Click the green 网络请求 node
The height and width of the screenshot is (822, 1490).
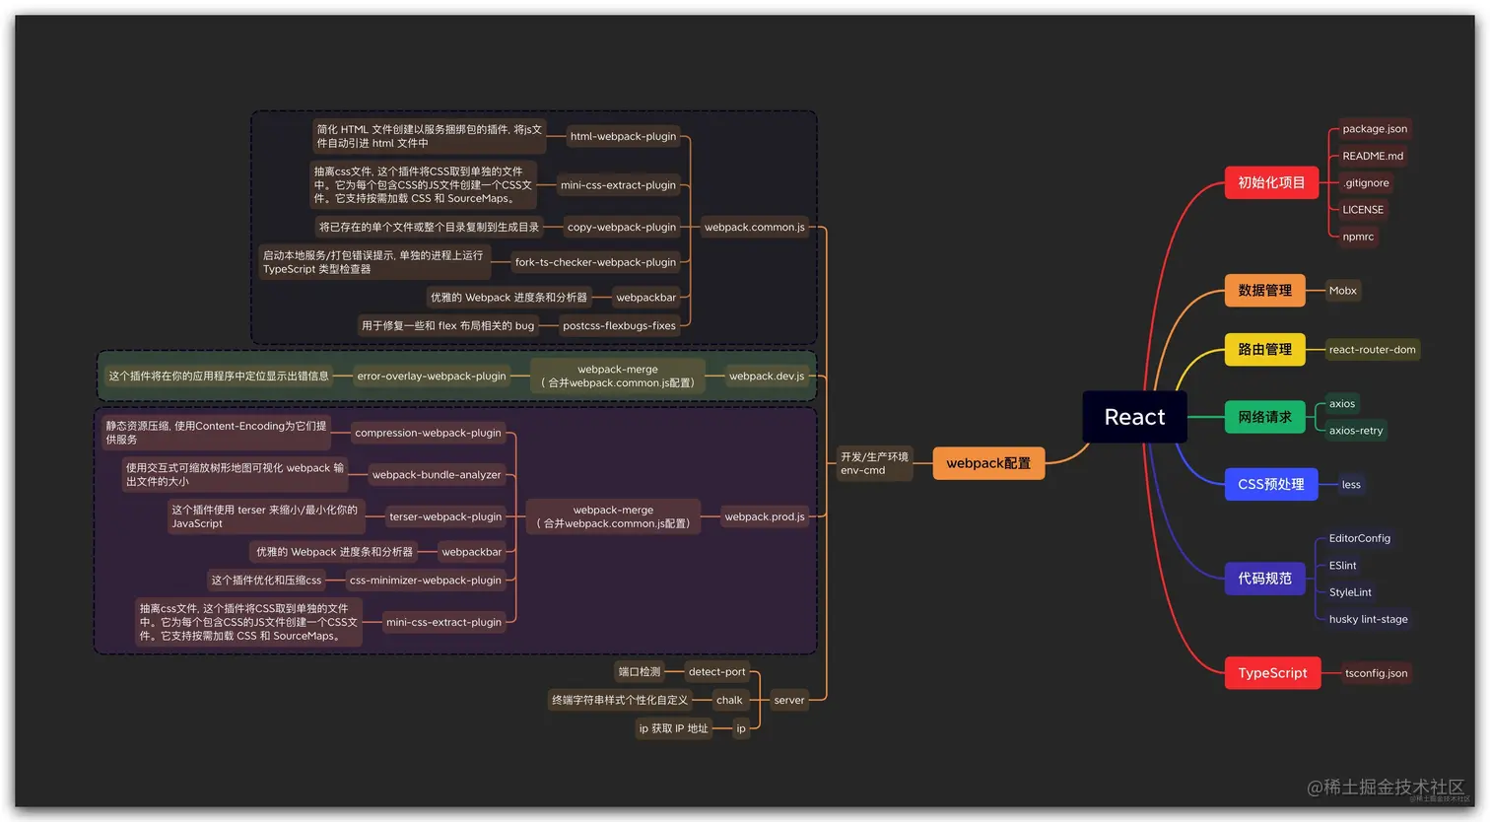click(x=1264, y=417)
